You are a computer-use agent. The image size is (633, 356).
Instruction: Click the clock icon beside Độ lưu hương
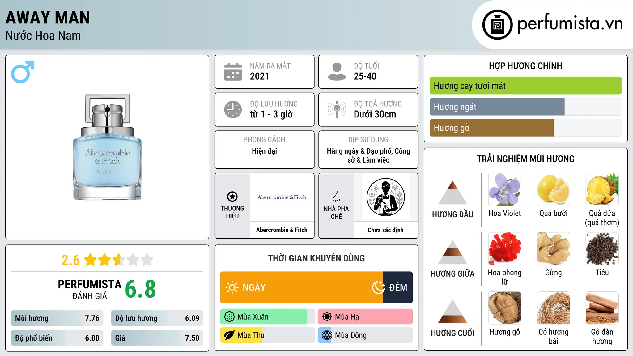click(233, 109)
